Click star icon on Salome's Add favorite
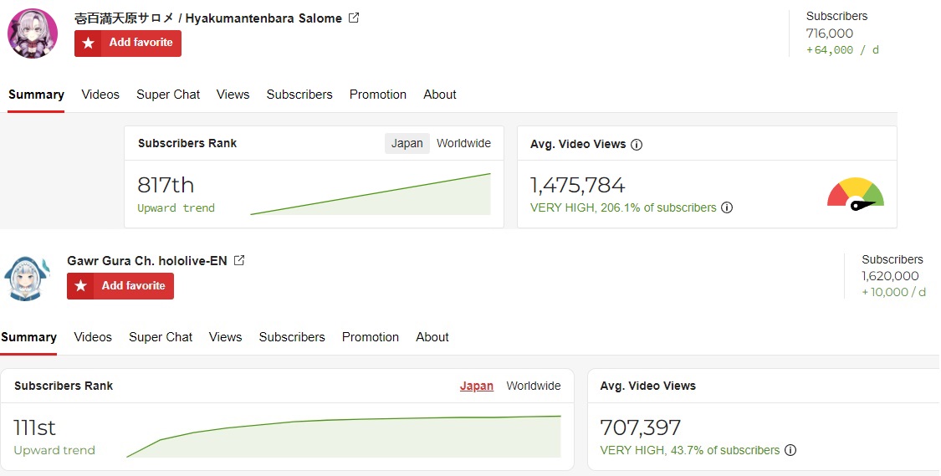The width and height of the screenshot is (941, 476). [x=88, y=44]
